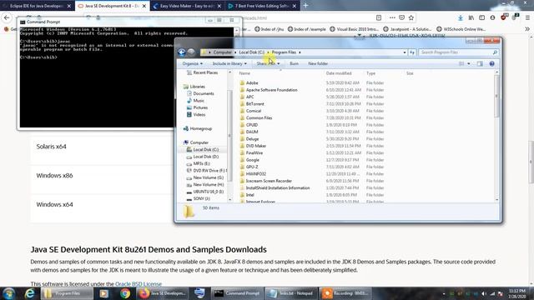Open Pictures library in navigation pane
Viewport: 534px width, 300px height.
coord(200,107)
